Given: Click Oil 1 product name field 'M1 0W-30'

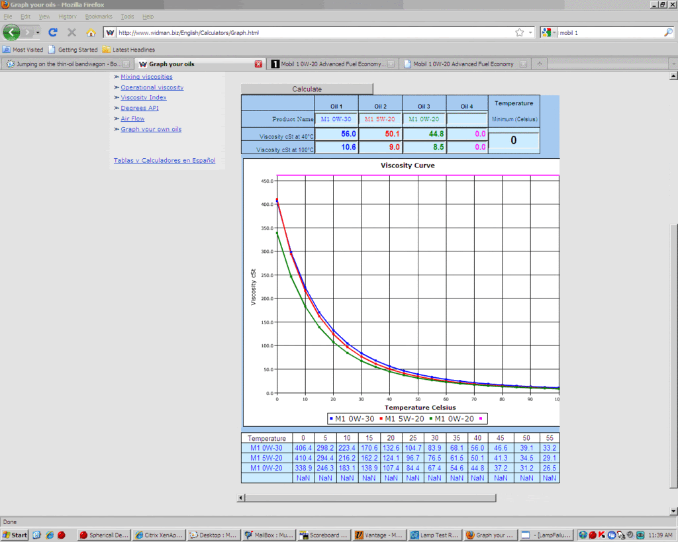Looking at the screenshot, I should [336, 119].
